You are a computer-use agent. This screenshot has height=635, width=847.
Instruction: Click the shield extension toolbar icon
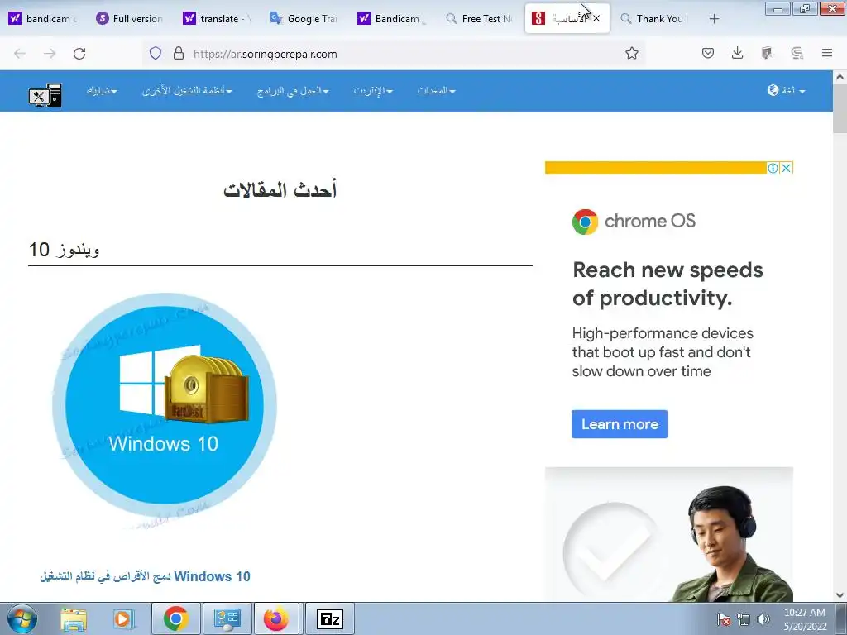(x=767, y=54)
